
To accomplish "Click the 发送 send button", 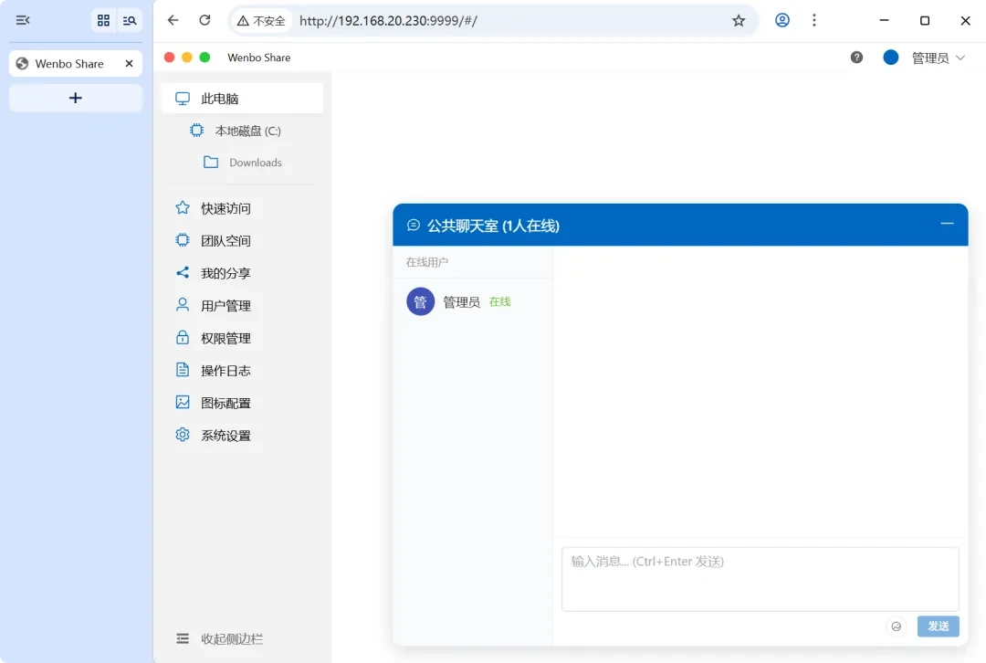I will coord(939,626).
